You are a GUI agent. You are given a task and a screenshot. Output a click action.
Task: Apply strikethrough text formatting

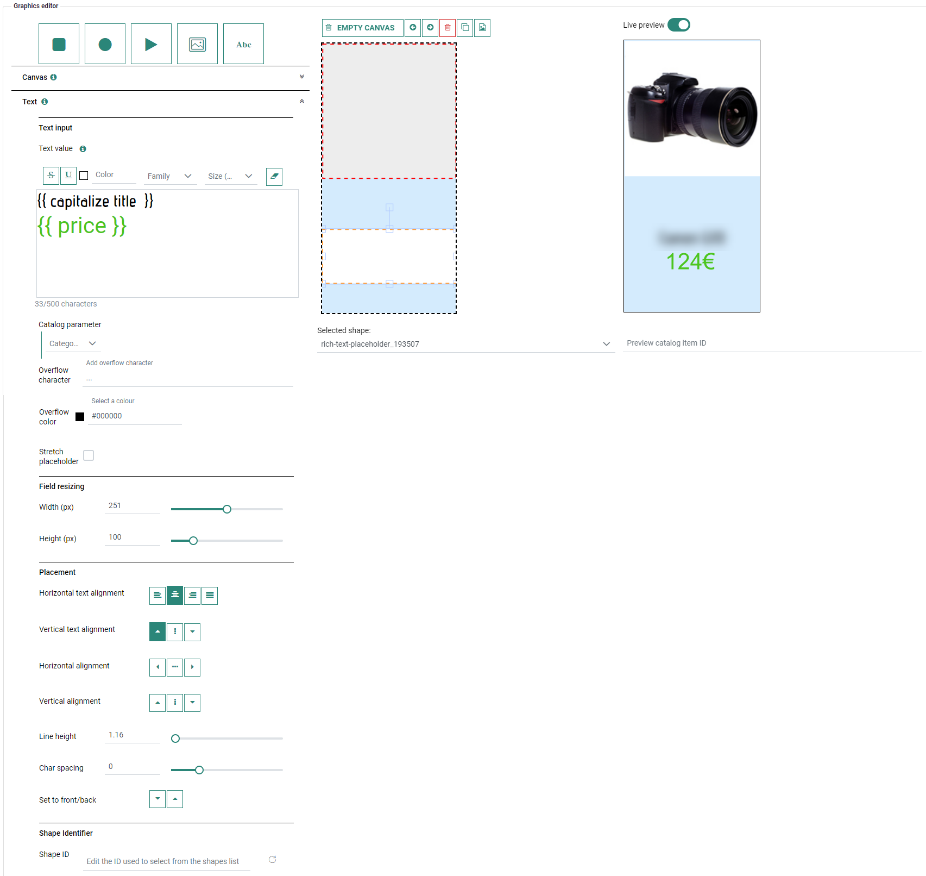point(51,176)
